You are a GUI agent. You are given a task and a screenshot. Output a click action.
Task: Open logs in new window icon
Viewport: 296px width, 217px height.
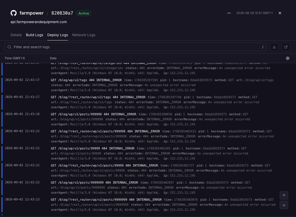coord(286,47)
